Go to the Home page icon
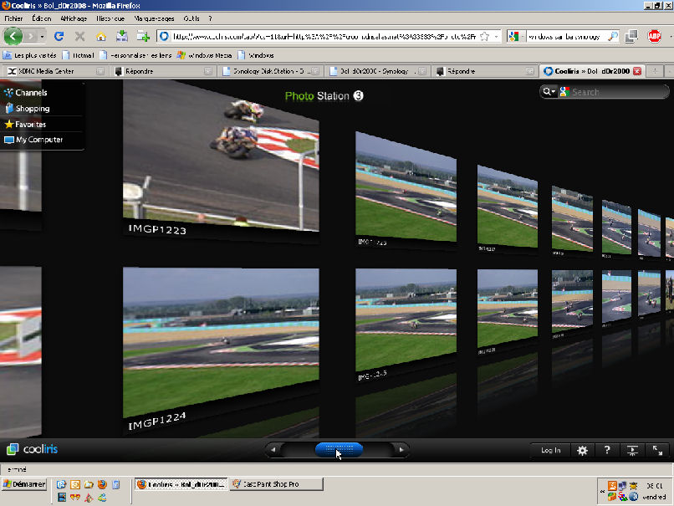 pyautogui.click(x=101, y=37)
